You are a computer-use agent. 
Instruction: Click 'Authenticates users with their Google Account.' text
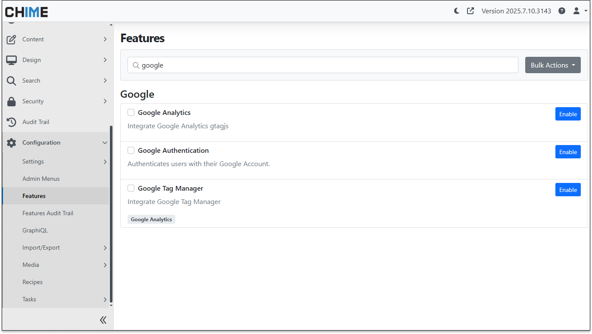tap(199, 164)
